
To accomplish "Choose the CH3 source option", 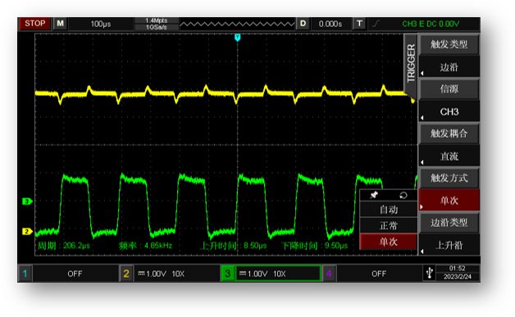I will (x=449, y=111).
